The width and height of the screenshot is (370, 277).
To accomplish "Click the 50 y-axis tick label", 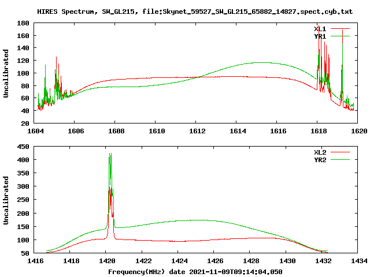I will tap(25, 253).
